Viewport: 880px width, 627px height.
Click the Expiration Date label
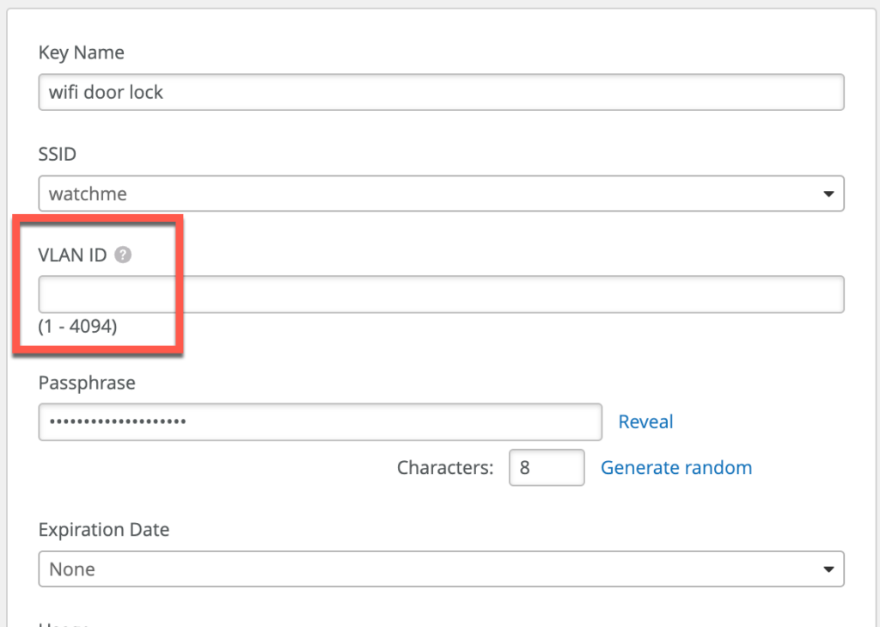[x=104, y=530]
